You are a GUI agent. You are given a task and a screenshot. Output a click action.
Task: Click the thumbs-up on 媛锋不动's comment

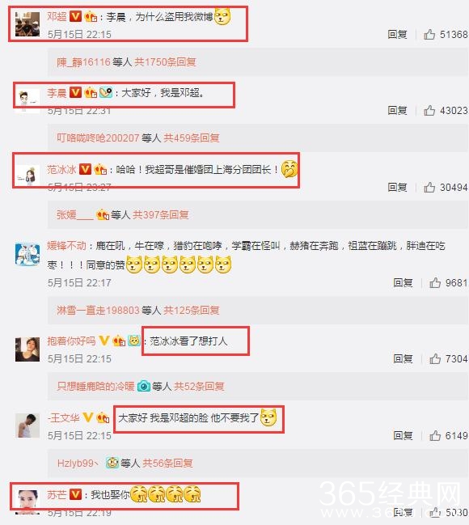[x=435, y=283]
